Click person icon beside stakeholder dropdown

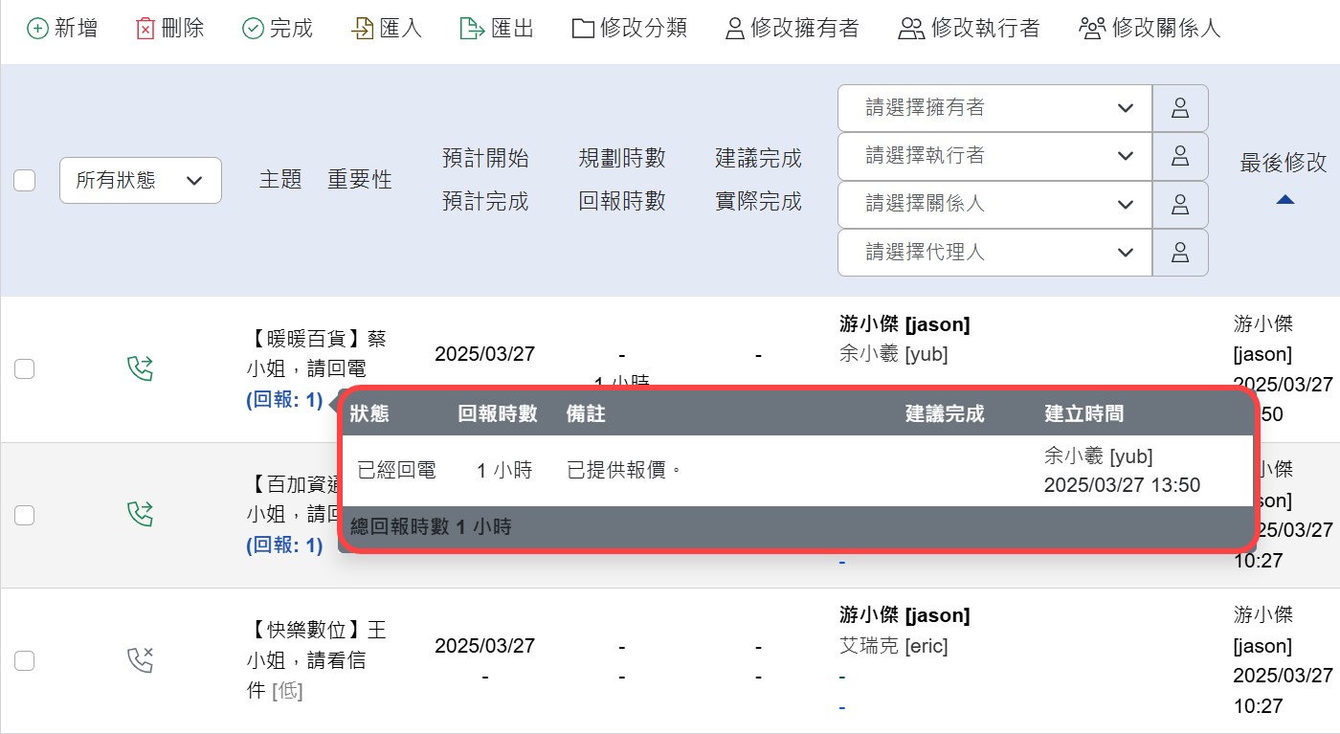(x=1180, y=204)
